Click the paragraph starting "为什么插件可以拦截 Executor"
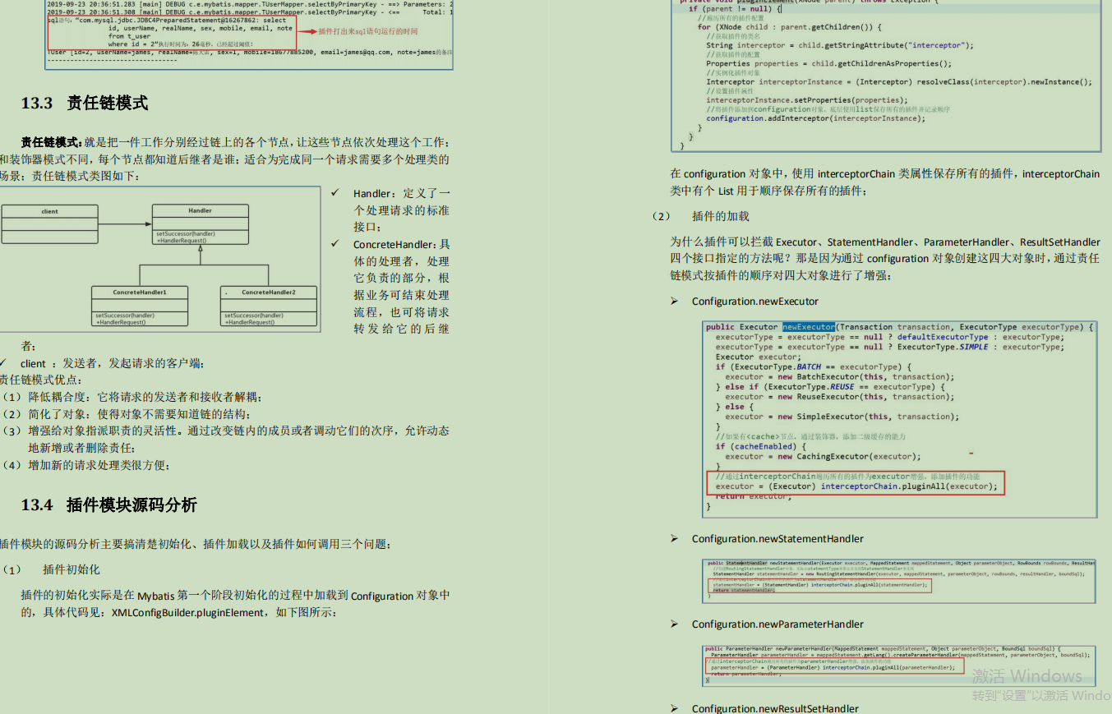This screenshot has width=1112, height=714. click(x=885, y=259)
